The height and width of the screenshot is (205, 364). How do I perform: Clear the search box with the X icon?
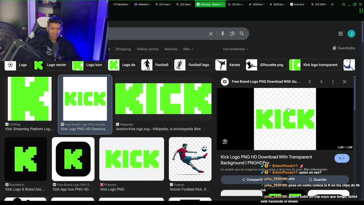(x=211, y=34)
